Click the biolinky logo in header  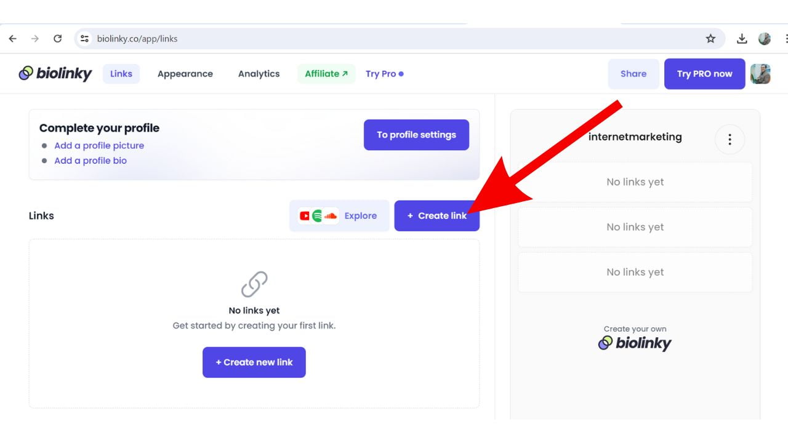[55, 74]
